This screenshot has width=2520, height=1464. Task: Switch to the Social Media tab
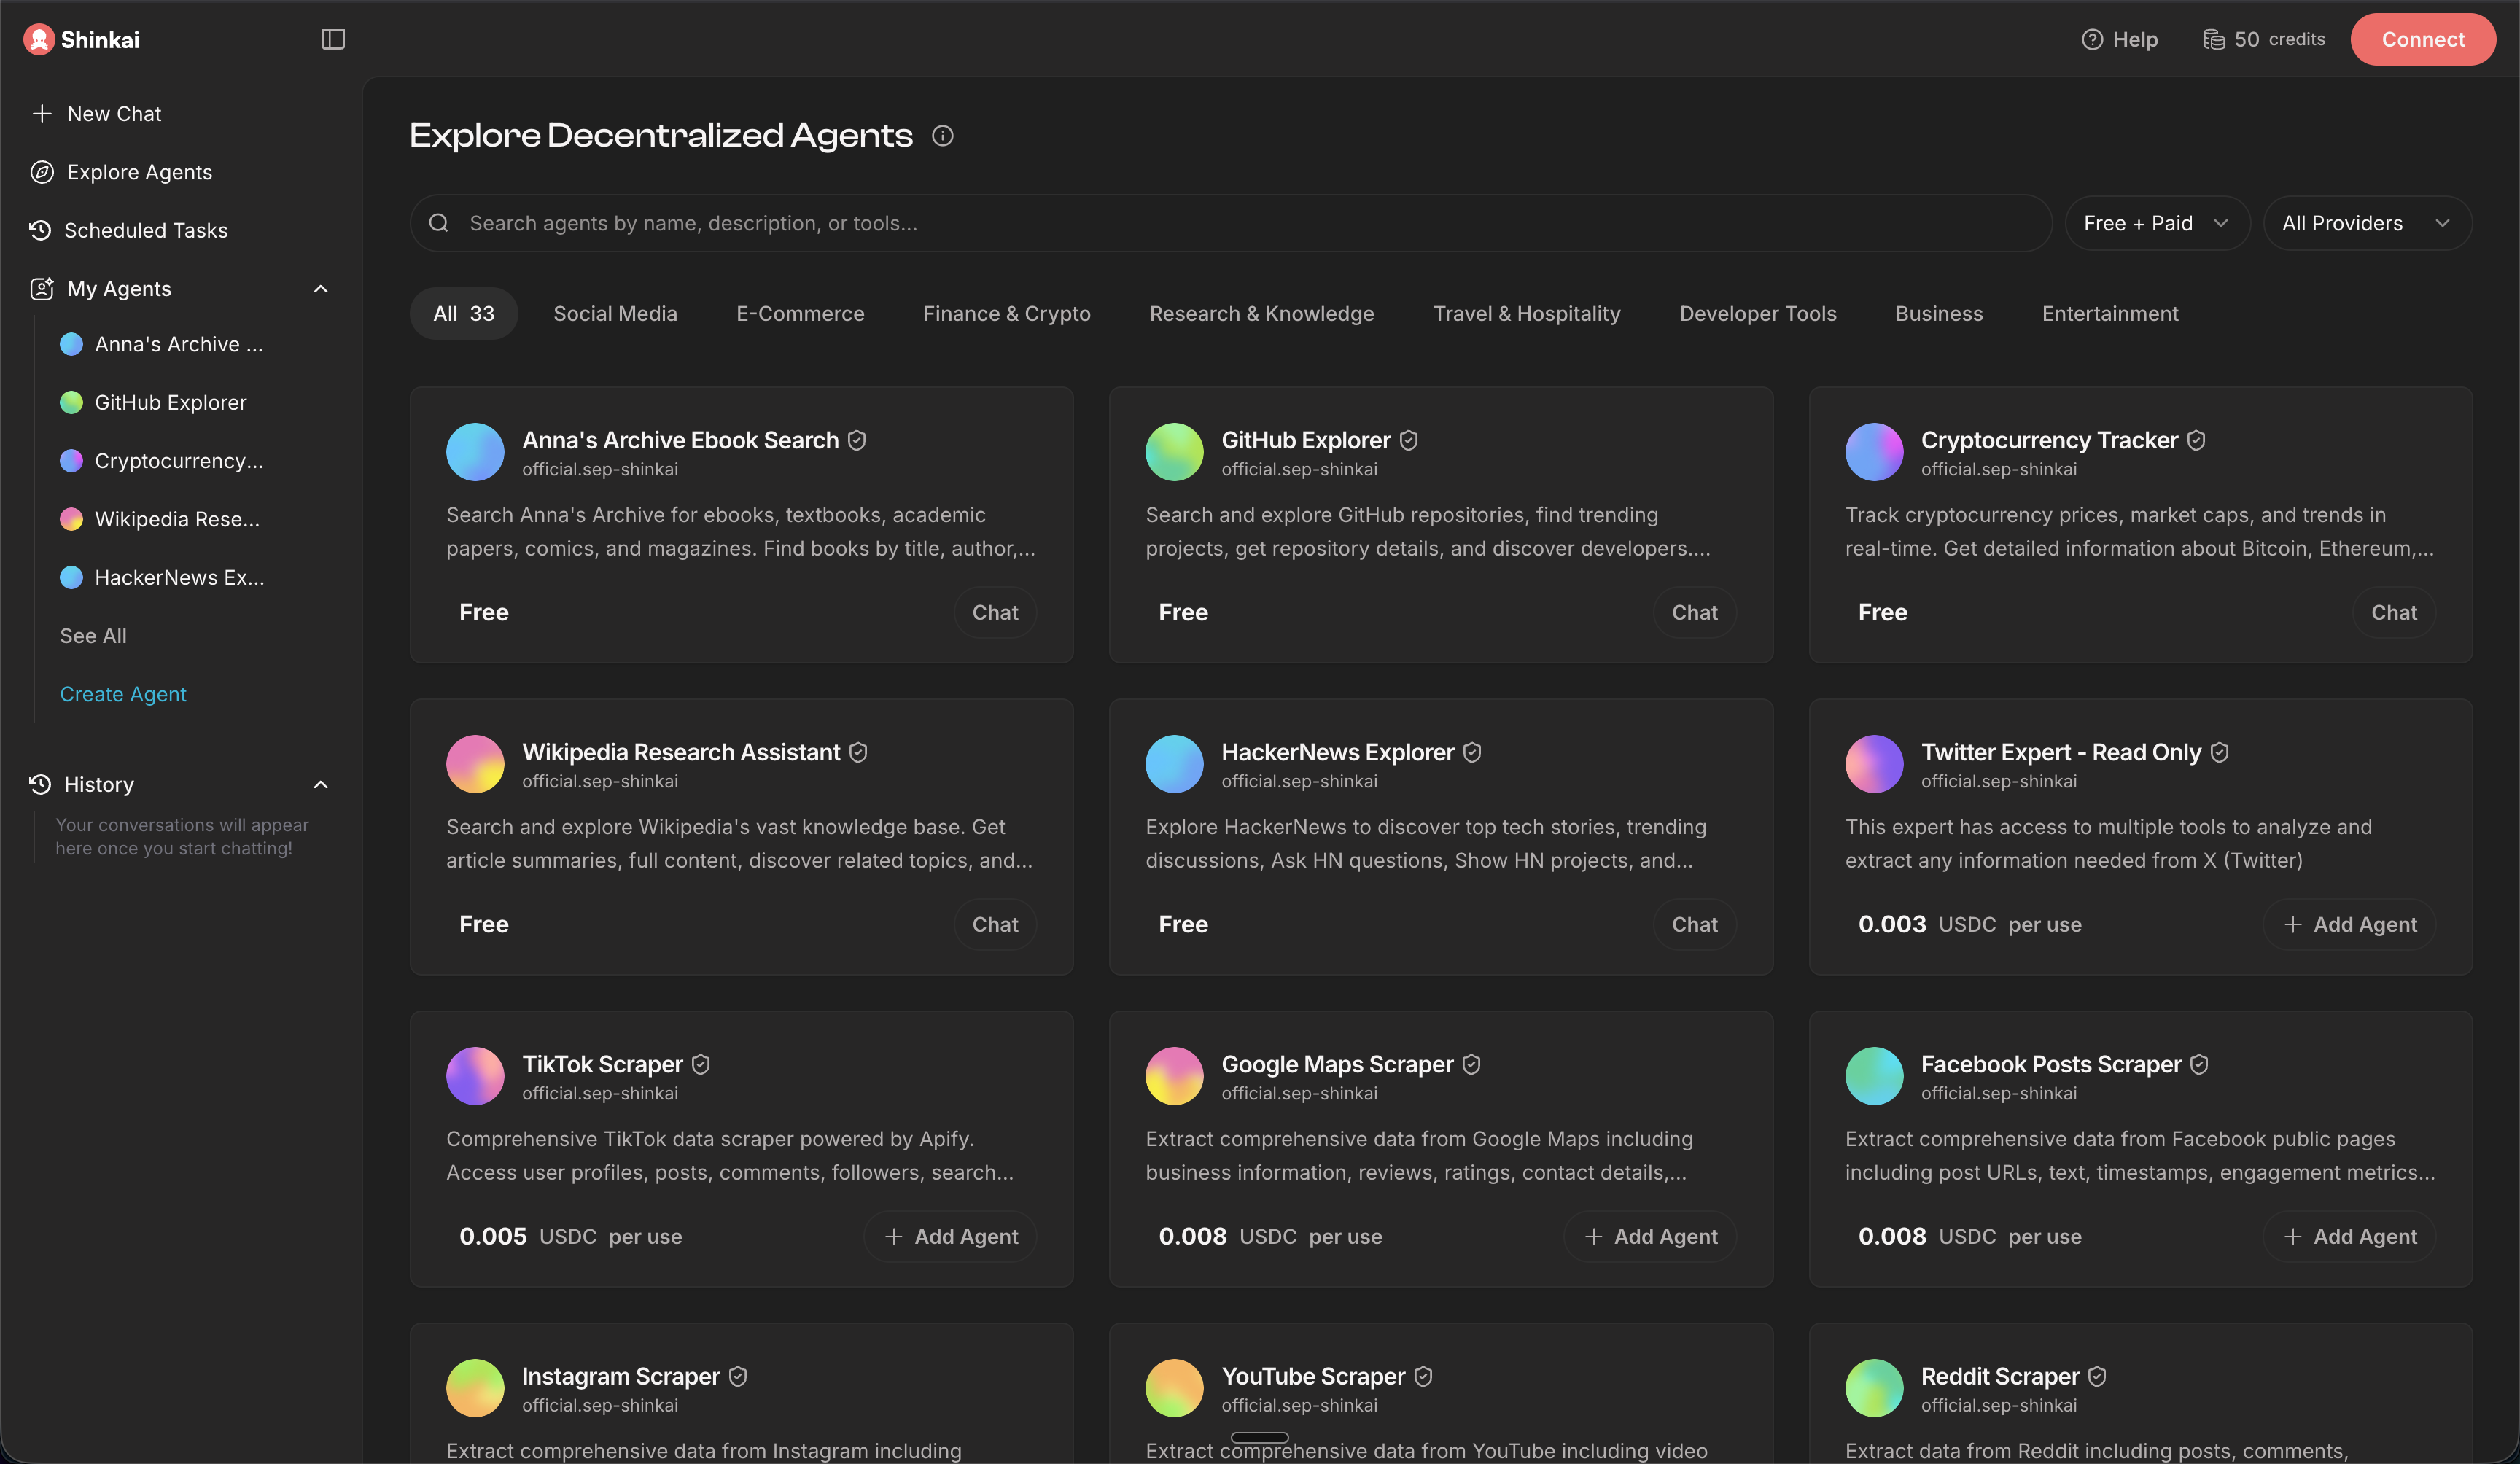pos(615,313)
